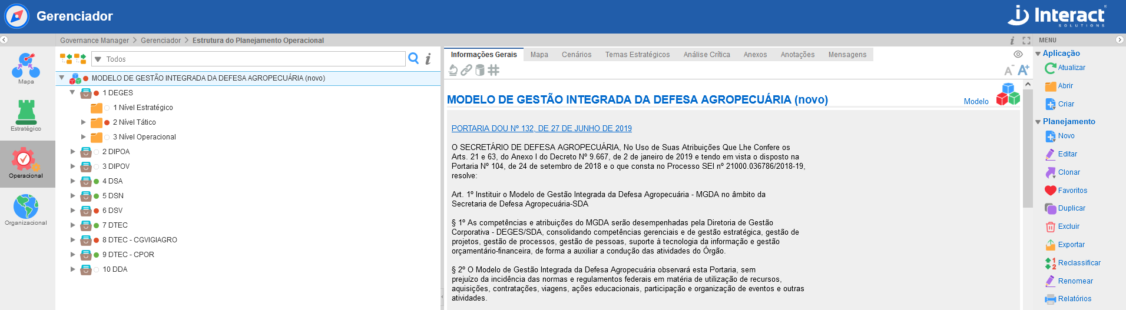Expand the 3 Nível Operacional folder
1126x310 pixels.
(84, 137)
